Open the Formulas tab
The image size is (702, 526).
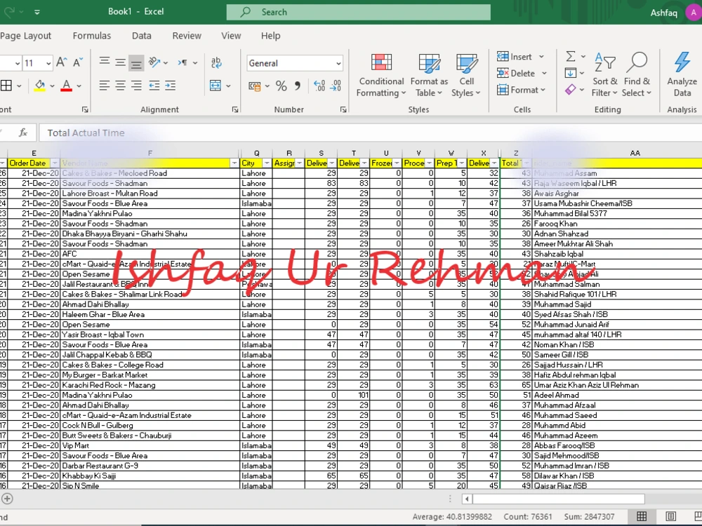[92, 36]
